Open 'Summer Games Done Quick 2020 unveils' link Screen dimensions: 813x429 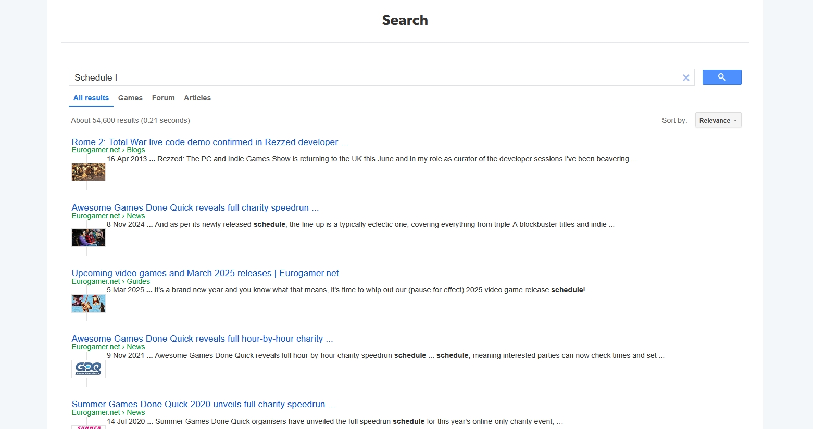pos(204,404)
